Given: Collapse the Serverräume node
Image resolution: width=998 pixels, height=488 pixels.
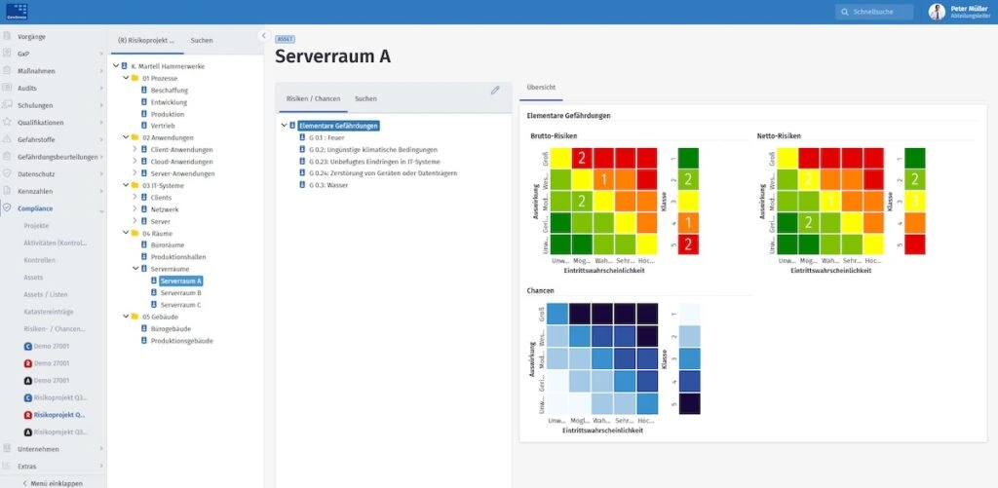Looking at the screenshot, I should point(134,269).
